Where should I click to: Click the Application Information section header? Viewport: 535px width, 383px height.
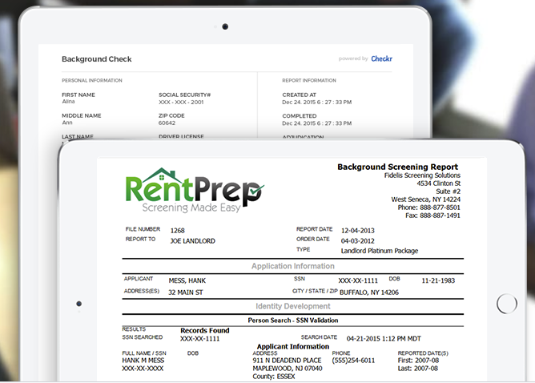[x=293, y=266]
